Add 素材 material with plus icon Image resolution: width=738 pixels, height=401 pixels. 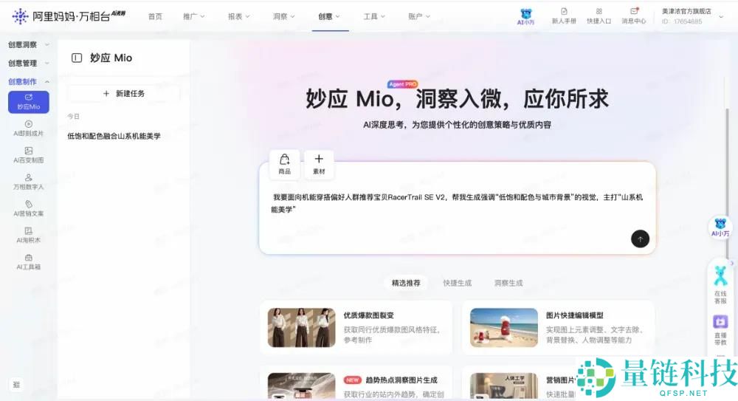coord(319,165)
